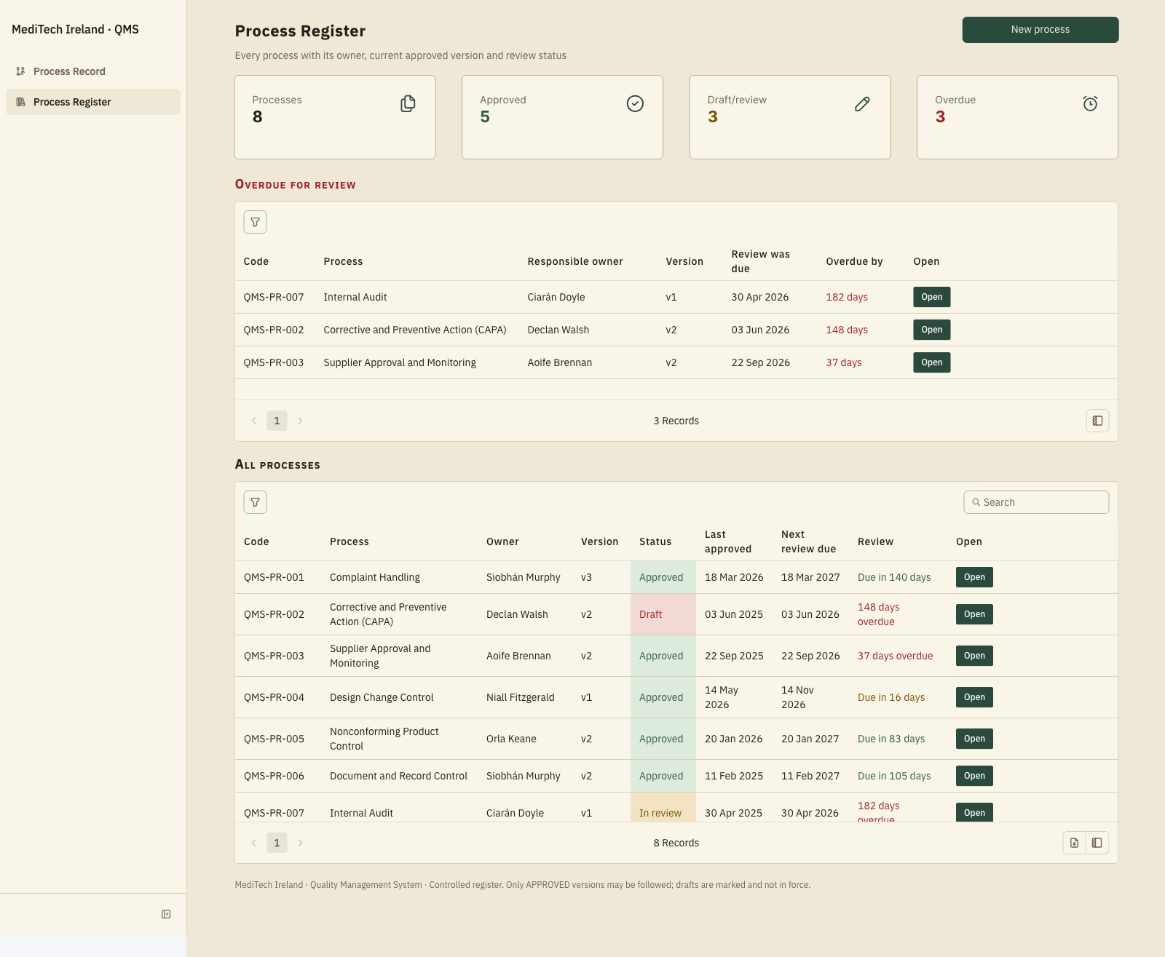
Task: Click the Responsible owner column header
Action: pyautogui.click(x=575, y=261)
